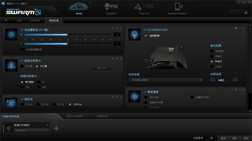The height and width of the screenshot is (141, 252).
Task: Adjust the effect speed slider
Action: pyautogui.click(x=224, y=80)
